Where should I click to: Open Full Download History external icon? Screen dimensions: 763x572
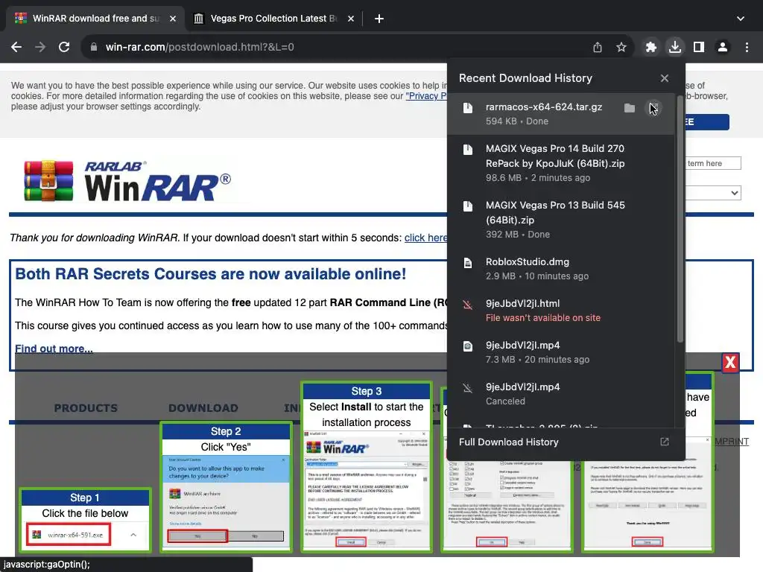click(x=664, y=442)
